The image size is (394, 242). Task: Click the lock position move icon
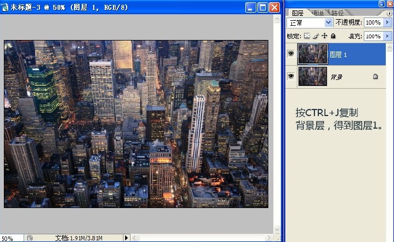(324, 36)
